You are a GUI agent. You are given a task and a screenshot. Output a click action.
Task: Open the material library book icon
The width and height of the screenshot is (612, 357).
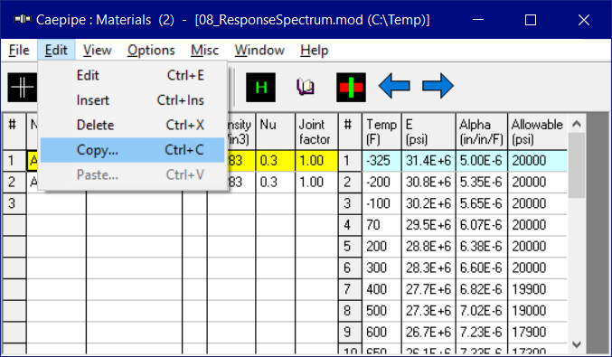pyautogui.click(x=306, y=87)
